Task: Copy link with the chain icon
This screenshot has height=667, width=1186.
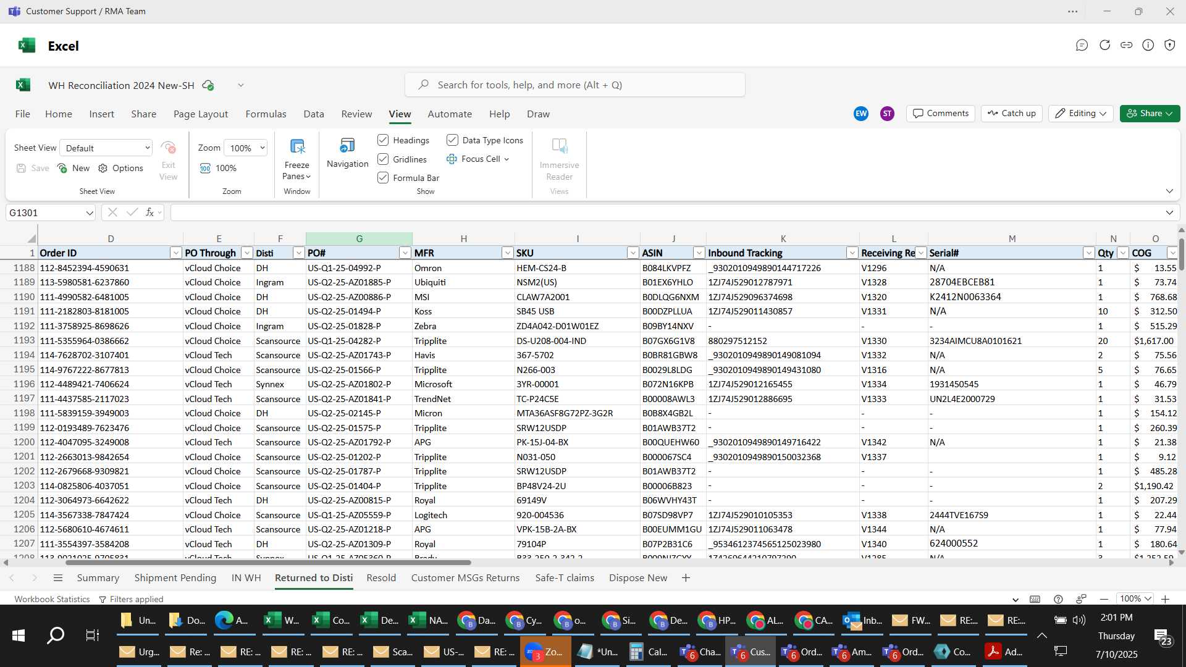Action: 1127,45
